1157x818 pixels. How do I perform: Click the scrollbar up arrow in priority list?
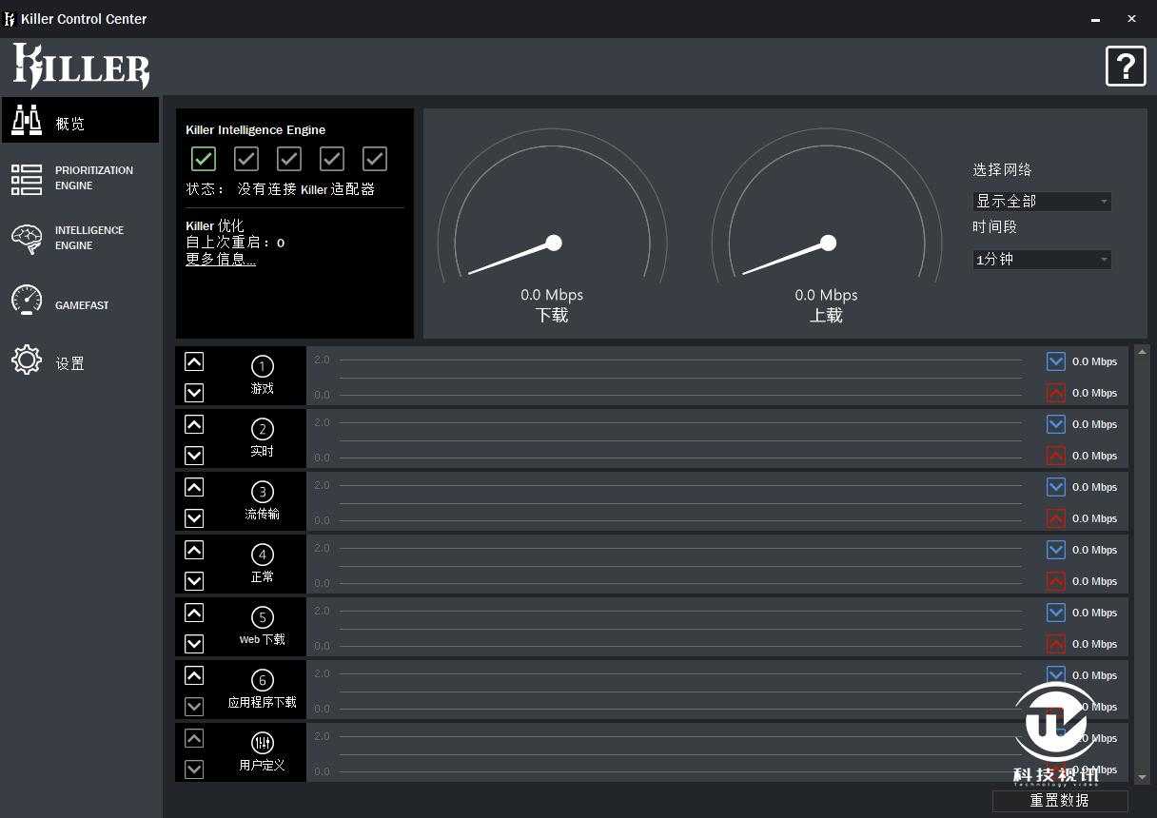coord(1142,352)
